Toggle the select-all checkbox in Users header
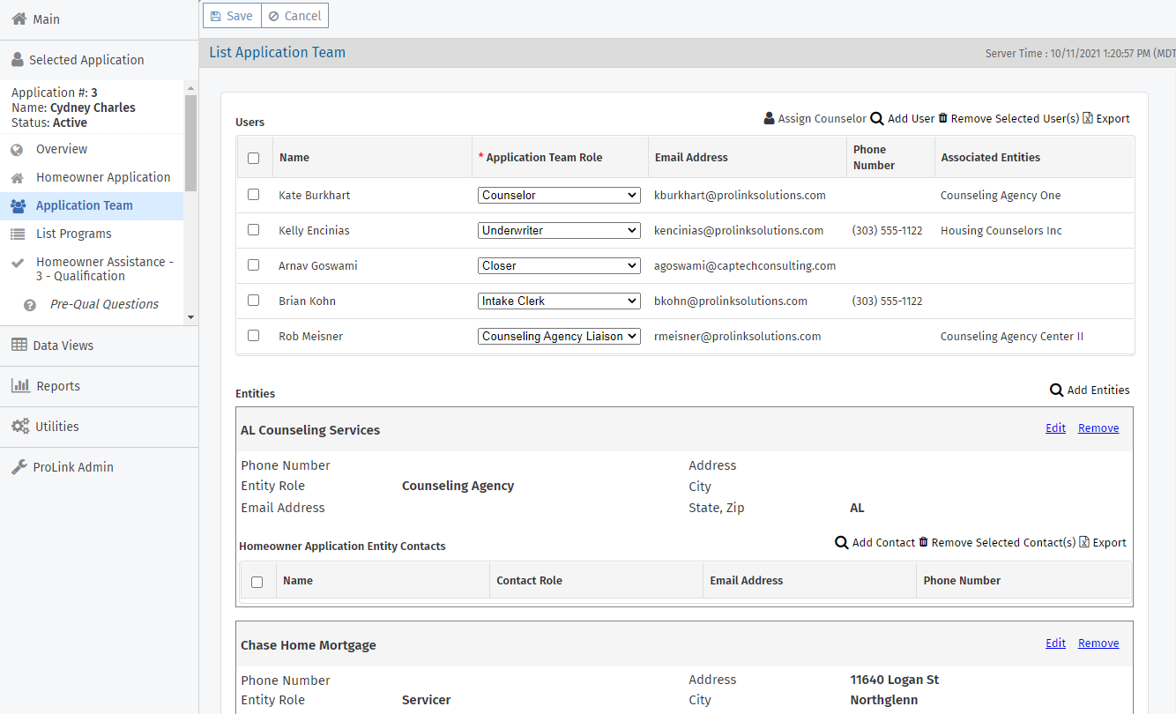The image size is (1176, 714). pos(254,158)
